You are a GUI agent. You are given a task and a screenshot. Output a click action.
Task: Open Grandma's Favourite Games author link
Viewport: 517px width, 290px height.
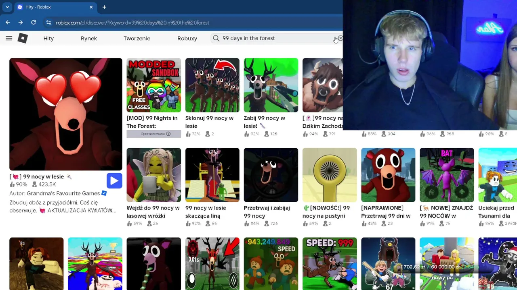pyautogui.click(x=63, y=193)
